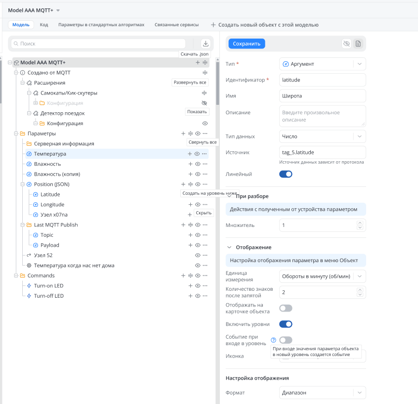The width and height of the screenshot is (418, 404).
Task: Click the Сохранить button
Action: (247, 44)
